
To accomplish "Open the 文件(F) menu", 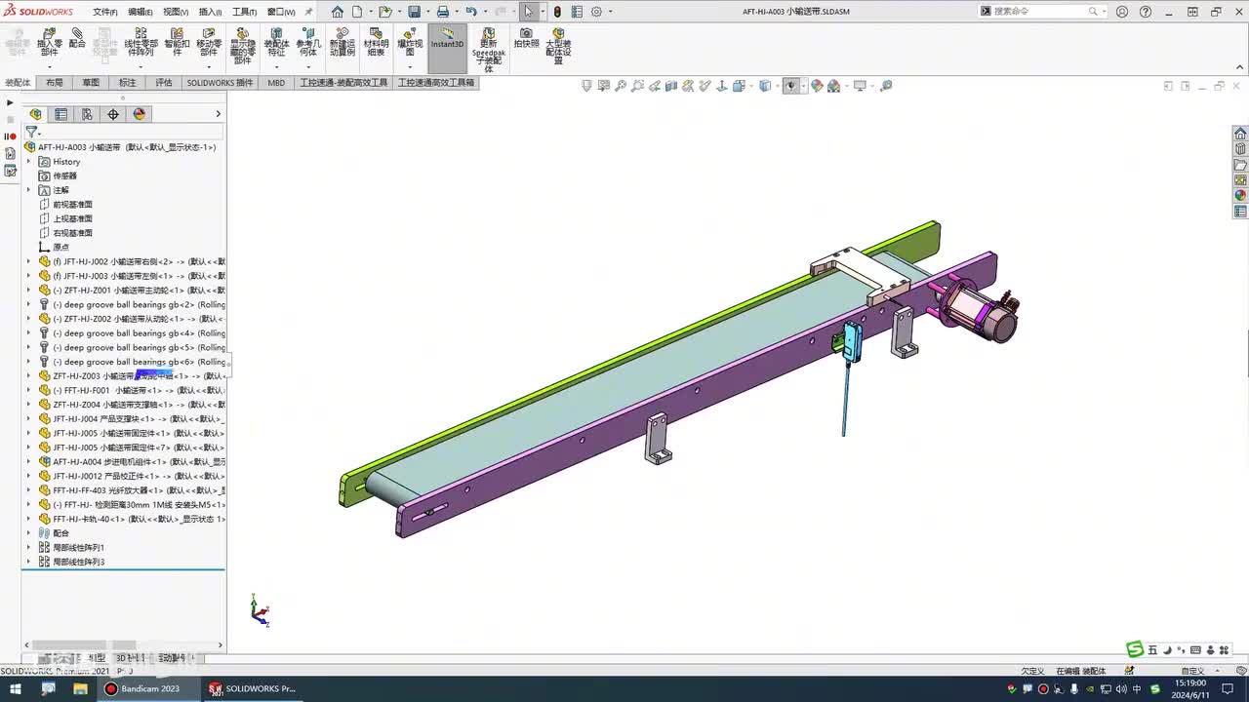I will pyautogui.click(x=105, y=12).
